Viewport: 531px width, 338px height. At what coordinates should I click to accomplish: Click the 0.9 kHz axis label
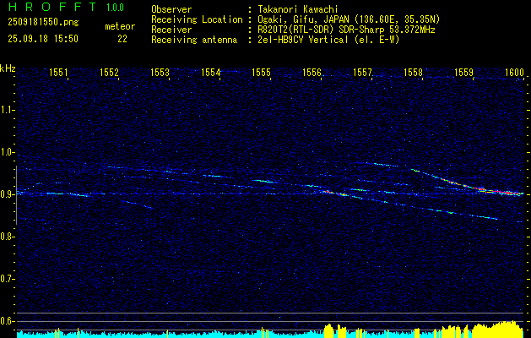pyautogui.click(x=7, y=194)
